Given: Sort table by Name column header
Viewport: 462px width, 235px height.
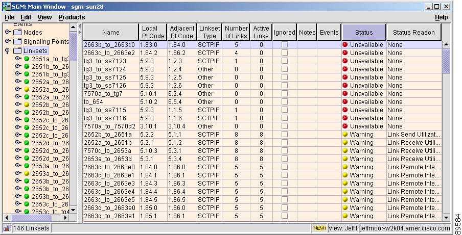Looking at the screenshot, I should [x=111, y=32].
